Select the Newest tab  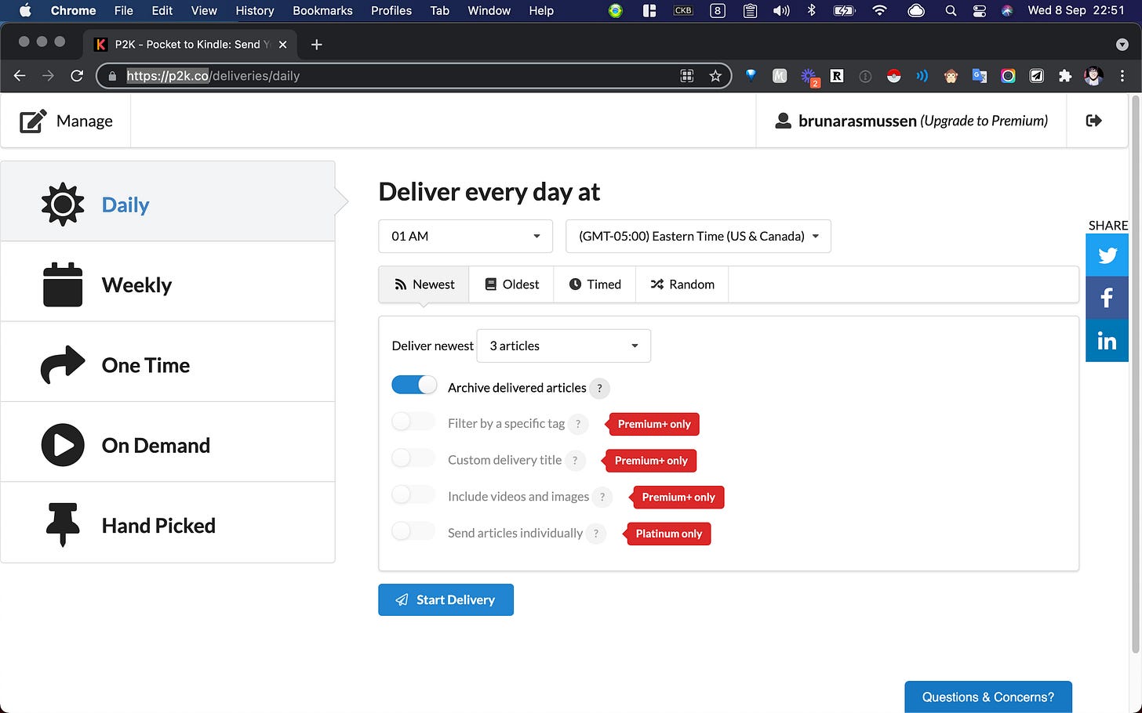(424, 284)
